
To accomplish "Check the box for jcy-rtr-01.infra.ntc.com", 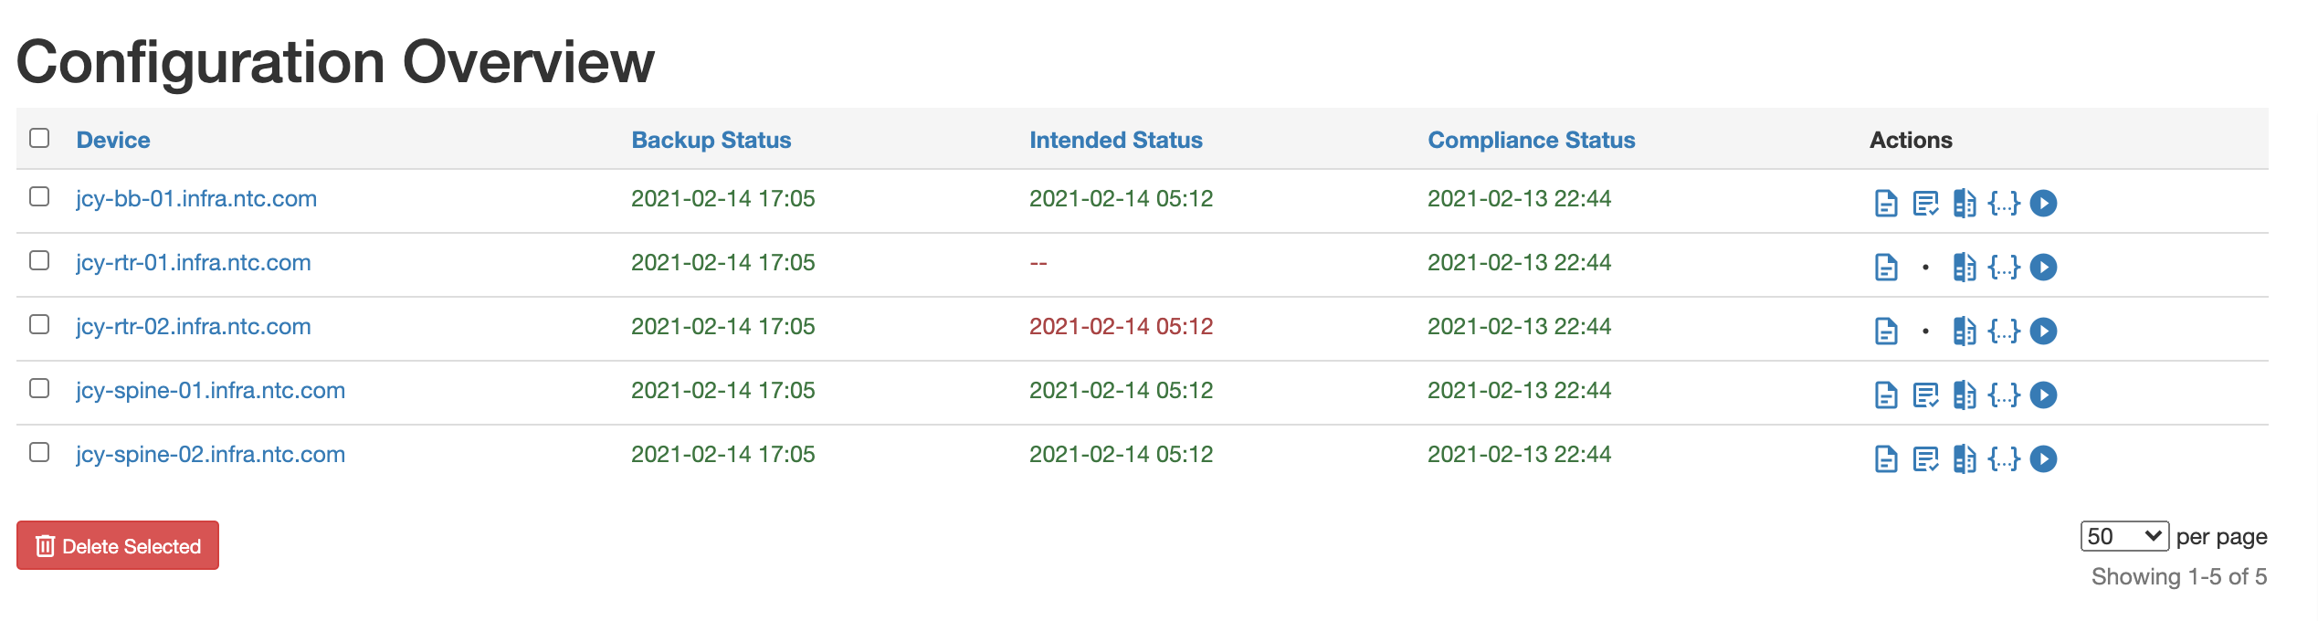I will coord(39,260).
